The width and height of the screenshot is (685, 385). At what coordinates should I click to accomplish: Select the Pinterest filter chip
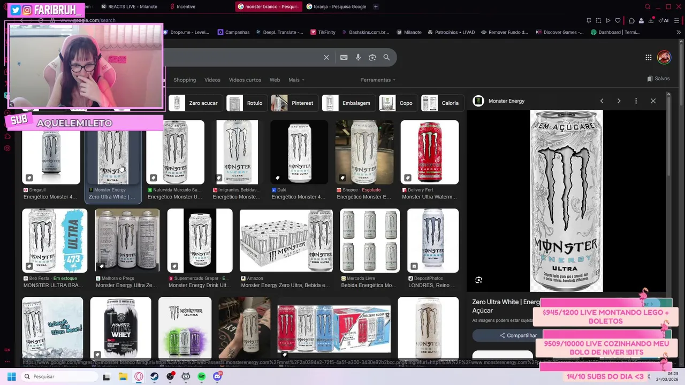(294, 103)
